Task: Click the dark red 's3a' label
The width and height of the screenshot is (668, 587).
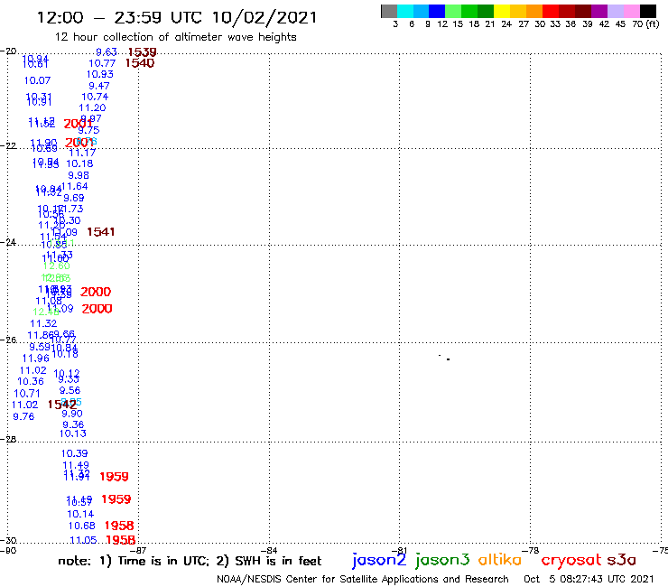Action: pyautogui.click(x=622, y=560)
